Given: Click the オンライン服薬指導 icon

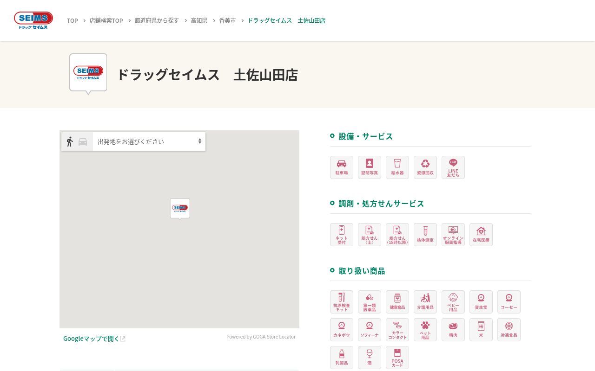Looking at the screenshot, I should pos(453,235).
